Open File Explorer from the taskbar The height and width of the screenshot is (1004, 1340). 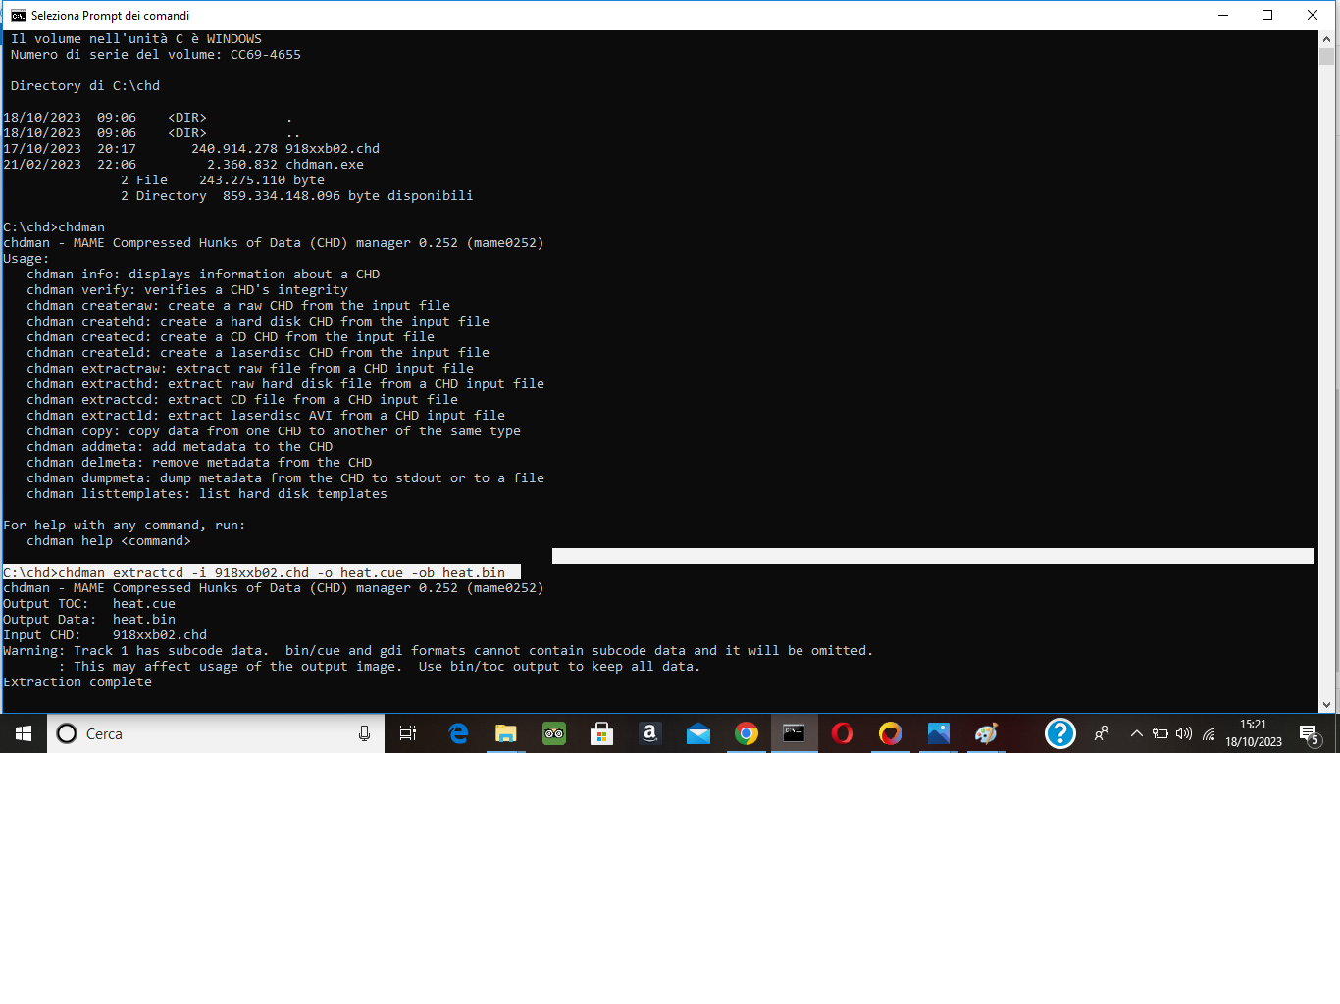click(x=505, y=733)
